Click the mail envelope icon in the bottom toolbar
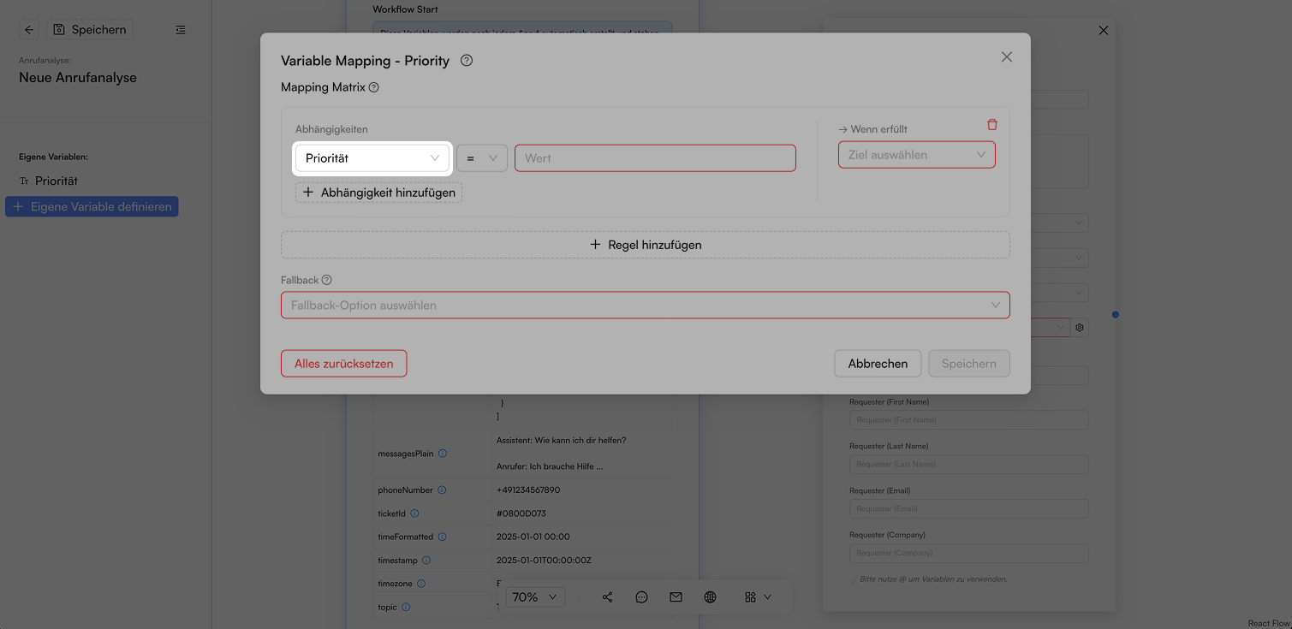Viewport: 1292px width, 629px height. pyautogui.click(x=676, y=597)
